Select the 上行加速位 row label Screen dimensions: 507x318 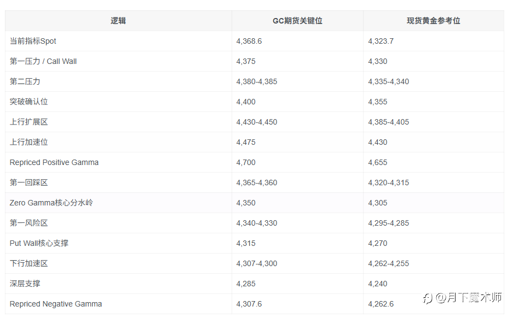pyautogui.click(x=29, y=142)
